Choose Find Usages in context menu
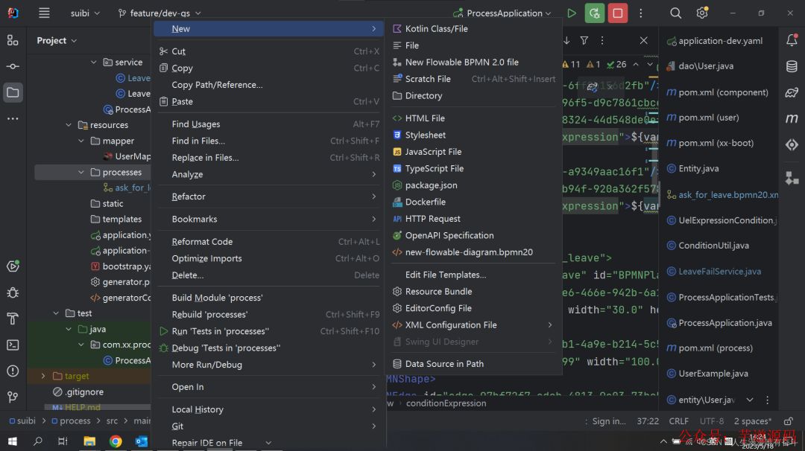The height and width of the screenshot is (451, 805). pos(268,124)
